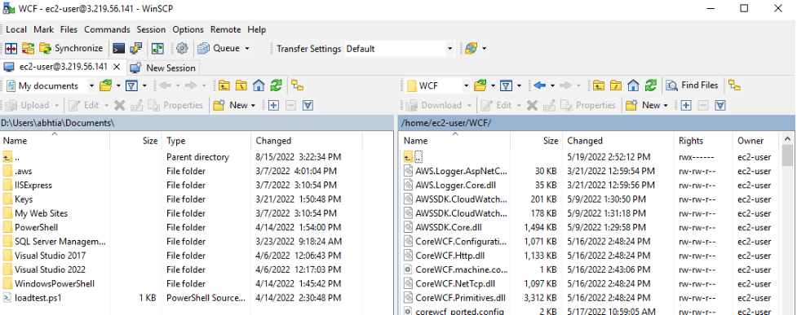797x315 pixels.
Task: Close the ec2-user session tab
Action: click(117, 67)
